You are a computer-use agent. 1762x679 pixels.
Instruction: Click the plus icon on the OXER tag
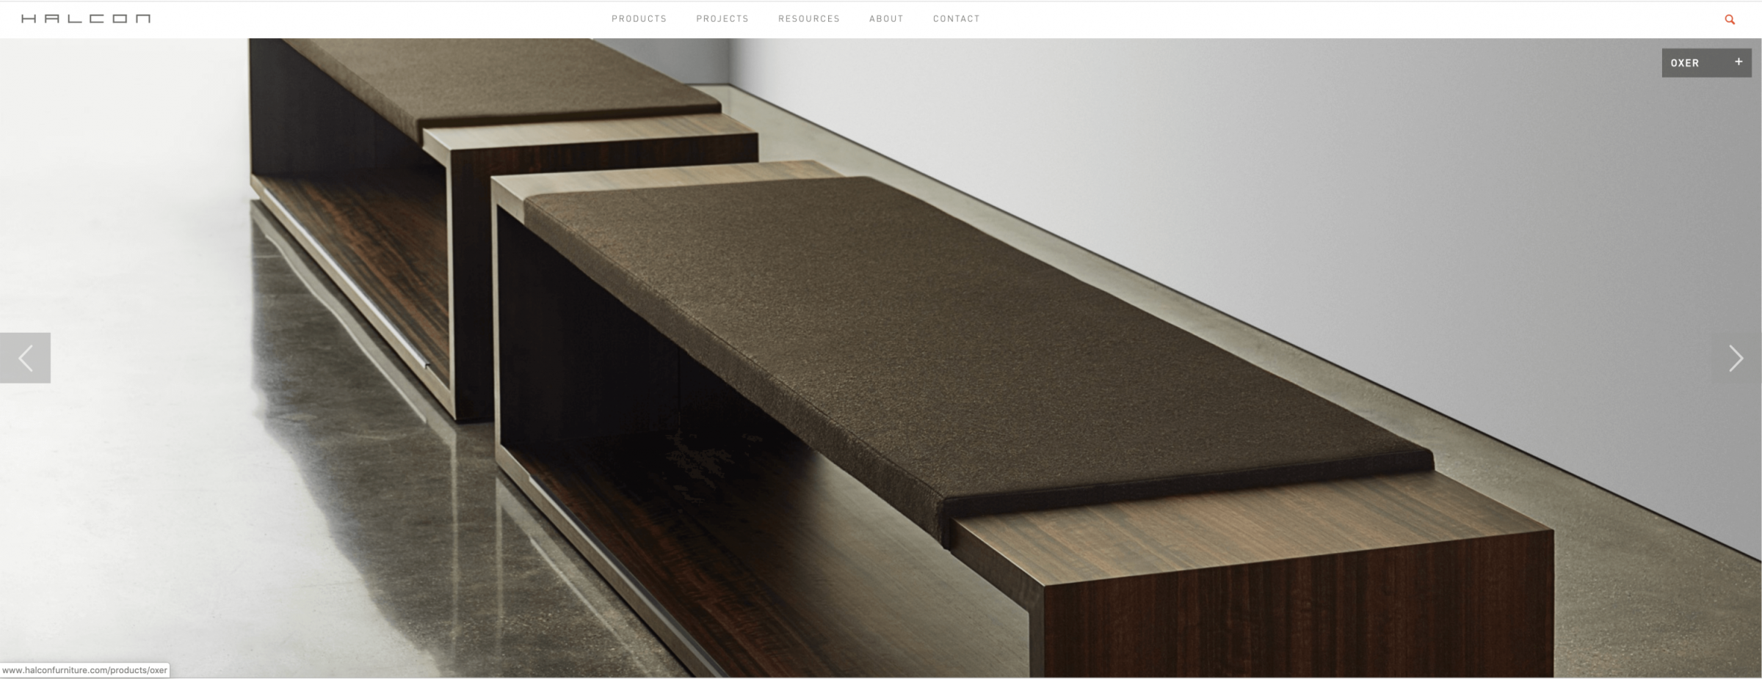[1738, 62]
